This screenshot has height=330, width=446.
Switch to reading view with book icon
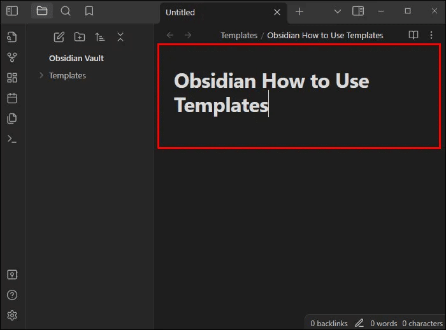coord(414,35)
